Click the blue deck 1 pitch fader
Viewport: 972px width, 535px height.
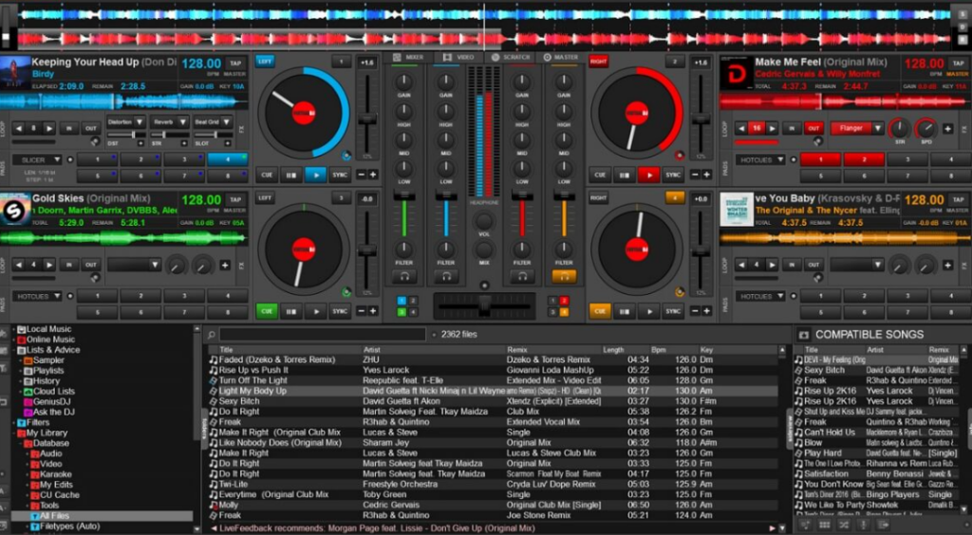tap(367, 119)
